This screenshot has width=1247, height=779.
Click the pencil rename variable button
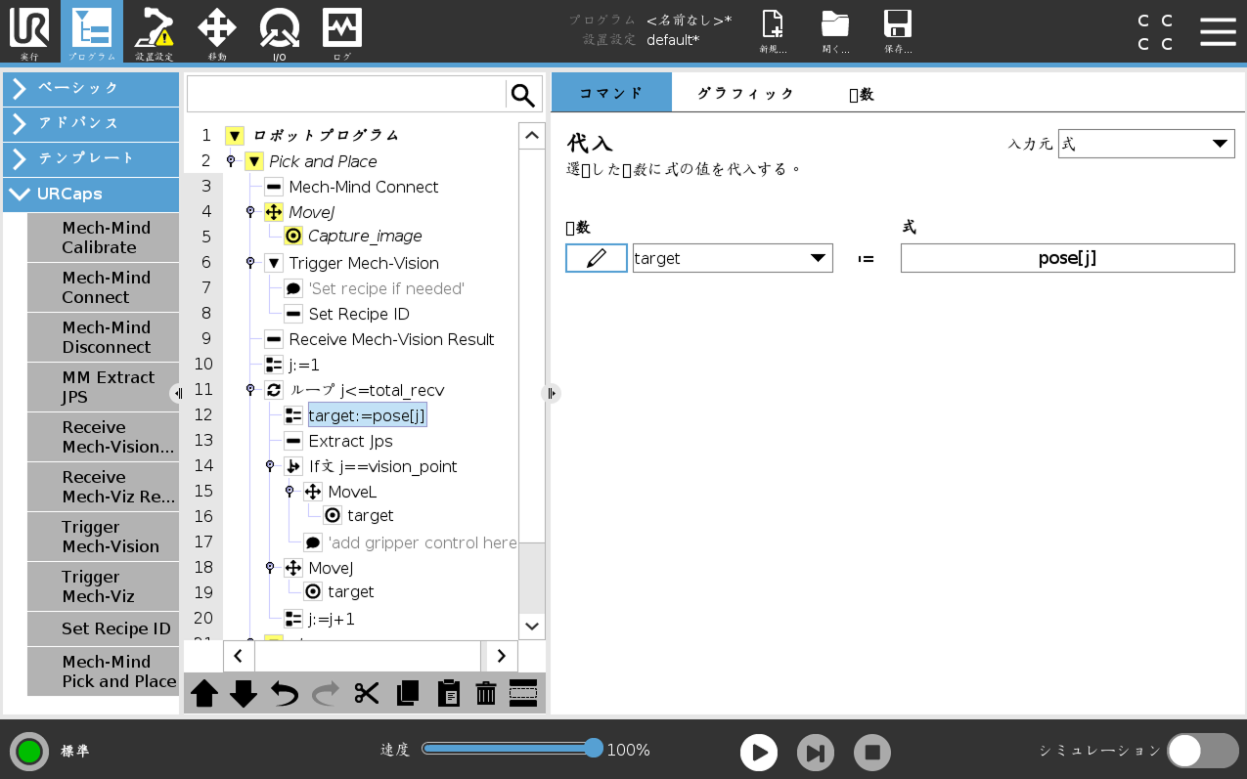597,258
